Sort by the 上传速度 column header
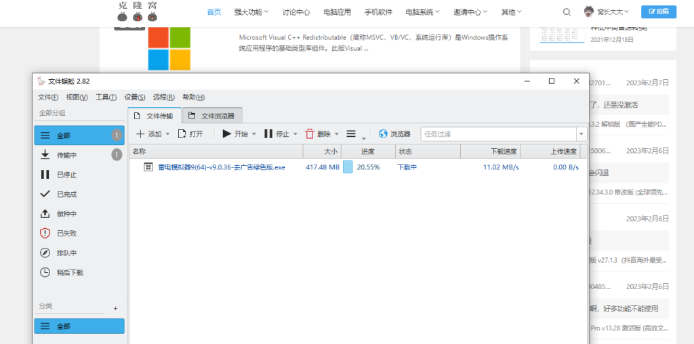The height and width of the screenshot is (344, 694). coord(550,152)
